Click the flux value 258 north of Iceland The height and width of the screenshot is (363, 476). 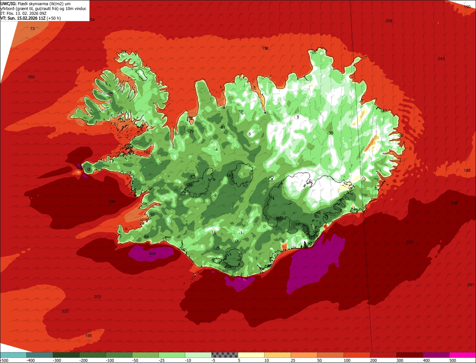[389, 21]
